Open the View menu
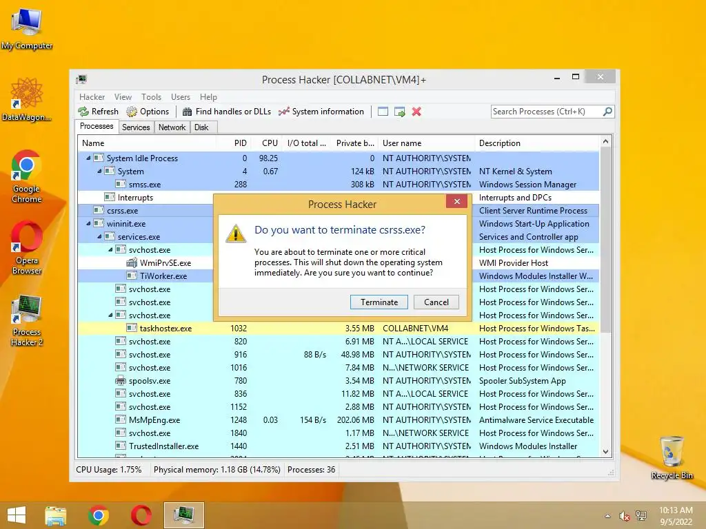The width and height of the screenshot is (706, 529). pyautogui.click(x=123, y=96)
